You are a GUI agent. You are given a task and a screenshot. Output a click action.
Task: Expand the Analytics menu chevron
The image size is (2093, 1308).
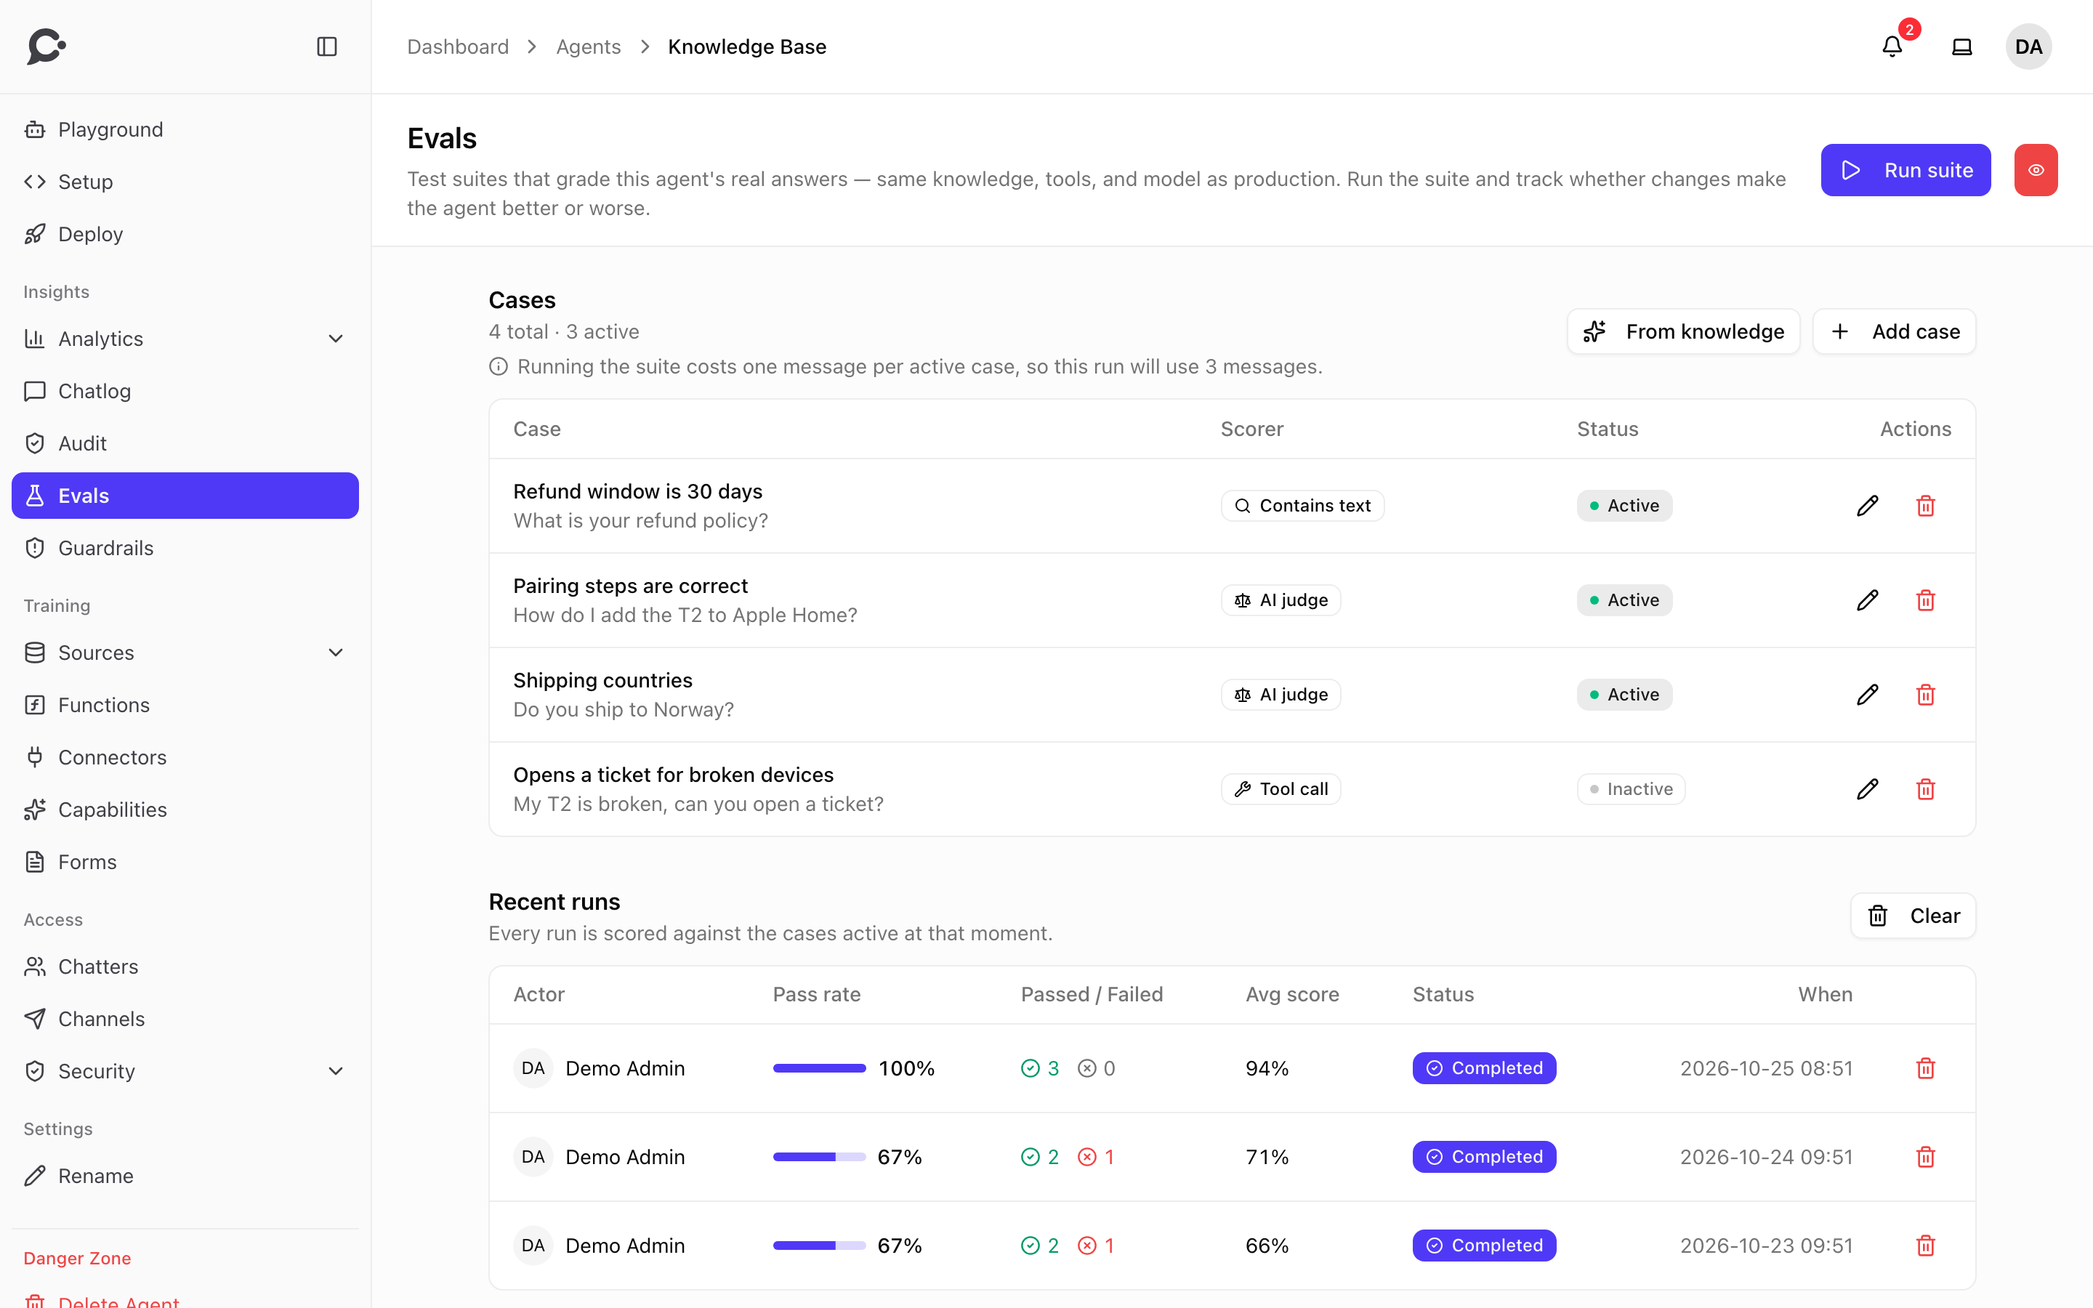click(336, 339)
